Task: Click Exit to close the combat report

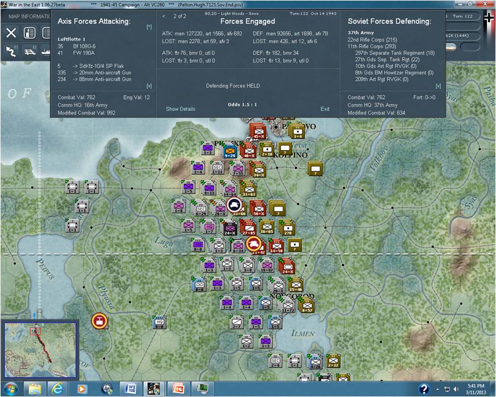Action: (x=325, y=109)
